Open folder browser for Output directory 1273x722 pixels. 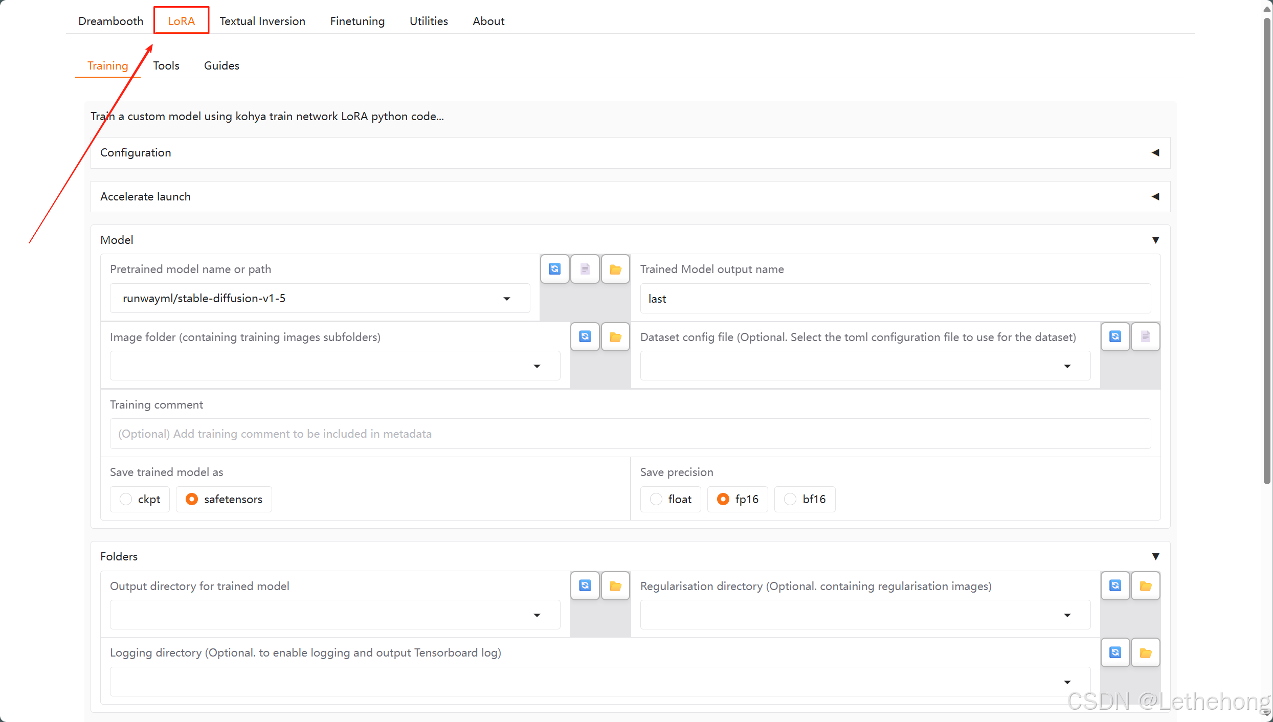pyautogui.click(x=615, y=585)
